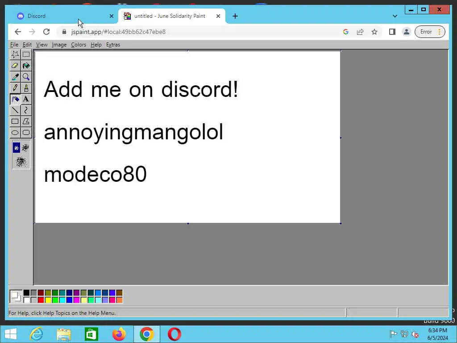Viewport: 457px width, 343px height.
Task: Select the Free-Form Select tool
Action: point(15,54)
